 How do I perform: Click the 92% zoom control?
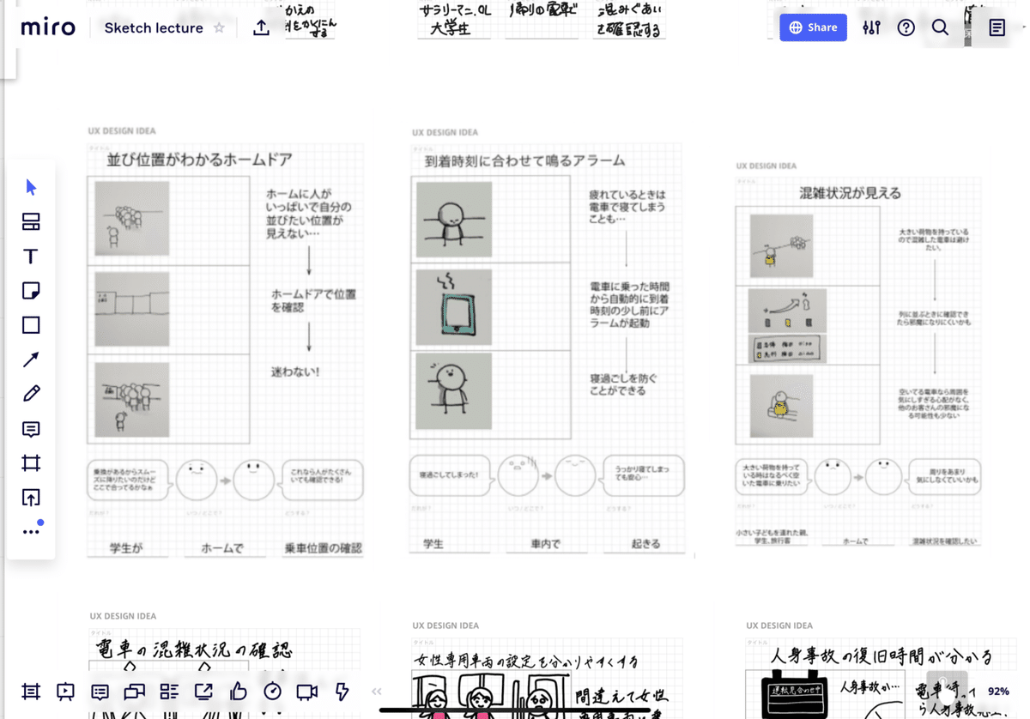(1001, 691)
